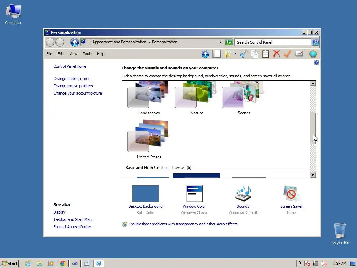Select the Nature theme
357x268 pixels.
click(x=197, y=98)
